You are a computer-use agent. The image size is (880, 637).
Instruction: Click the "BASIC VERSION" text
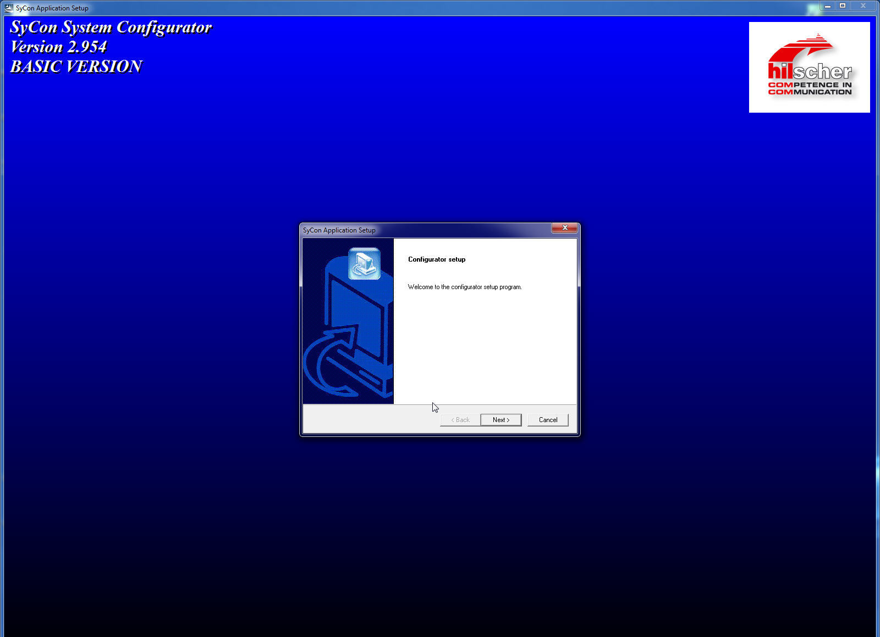pos(76,67)
